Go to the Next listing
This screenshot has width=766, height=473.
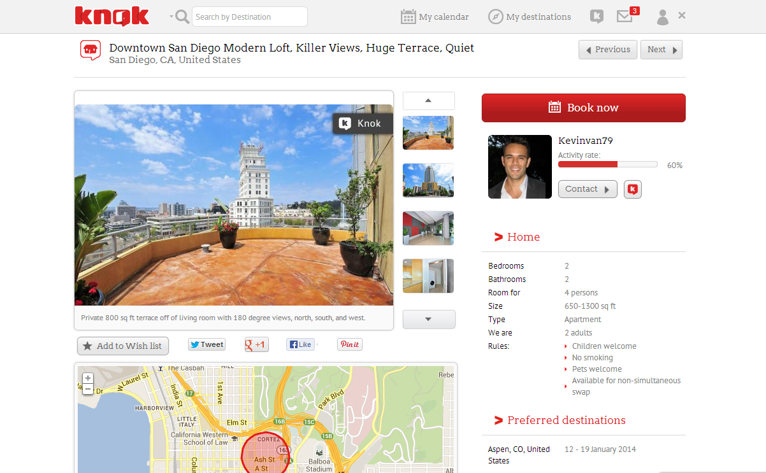(x=661, y=50)
